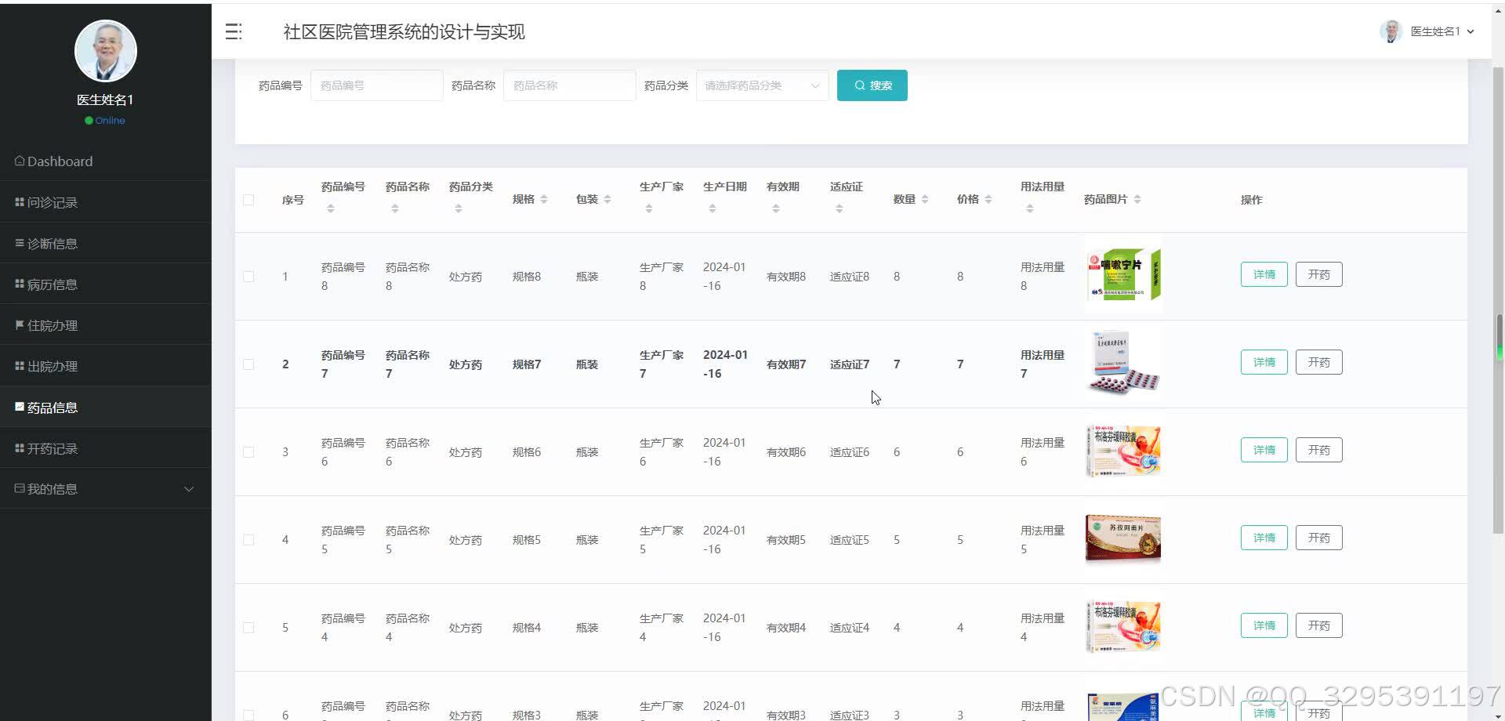Viewport: 1505px width, 721px height.
Task: Click 详情 for the first drug row
Action: click(x=1263, y=274)
